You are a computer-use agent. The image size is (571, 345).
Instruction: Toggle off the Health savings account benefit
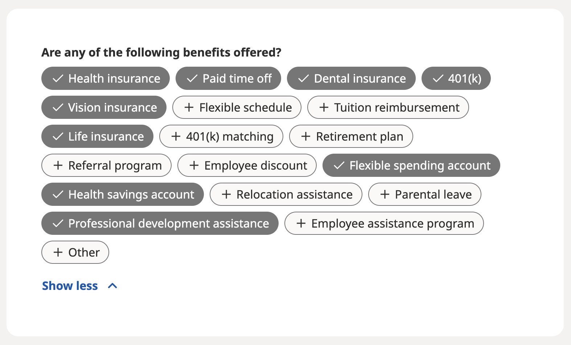coord(122,194)
